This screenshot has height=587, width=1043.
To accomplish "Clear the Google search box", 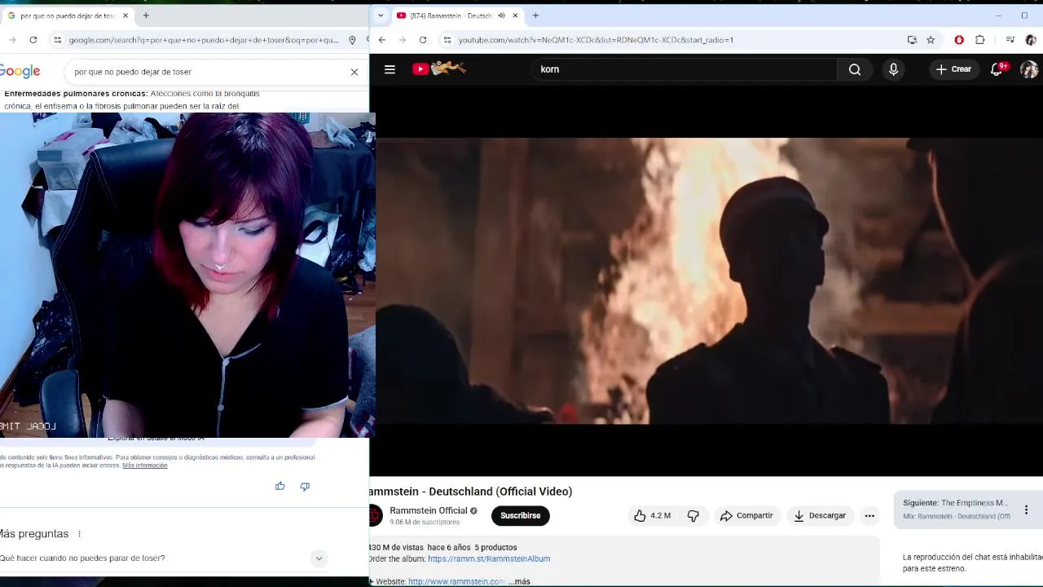I will click(354, 72).
